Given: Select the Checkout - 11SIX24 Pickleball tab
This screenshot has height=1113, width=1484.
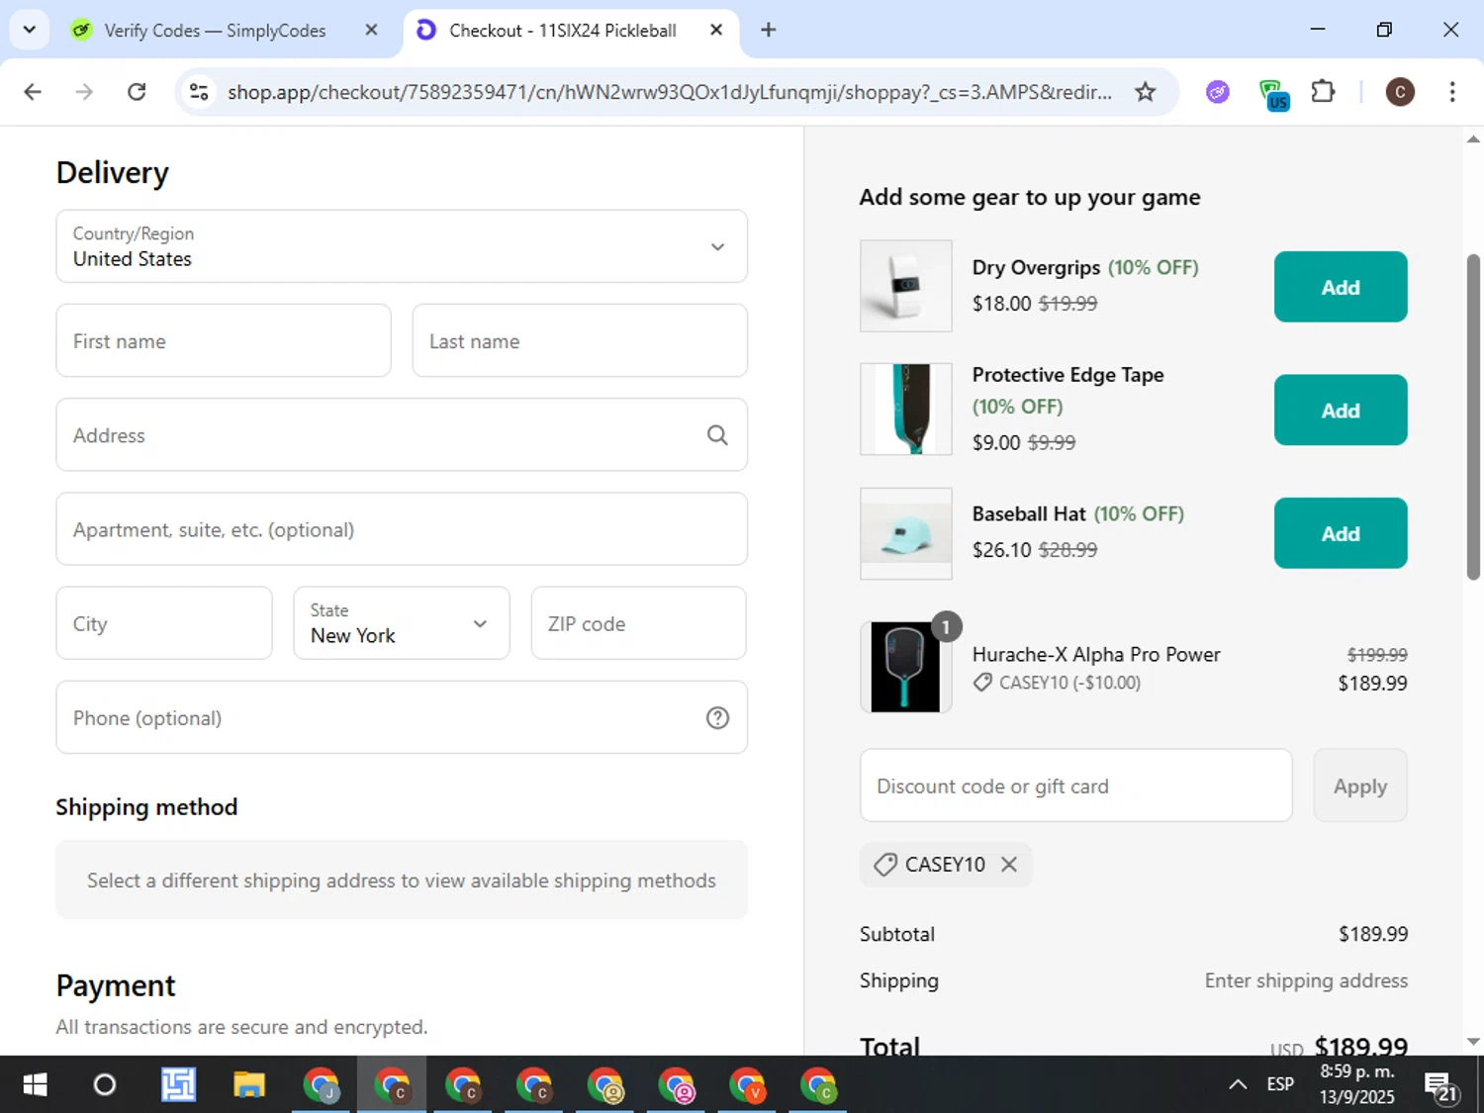Looking at the screenshot, I should (562, 31).
